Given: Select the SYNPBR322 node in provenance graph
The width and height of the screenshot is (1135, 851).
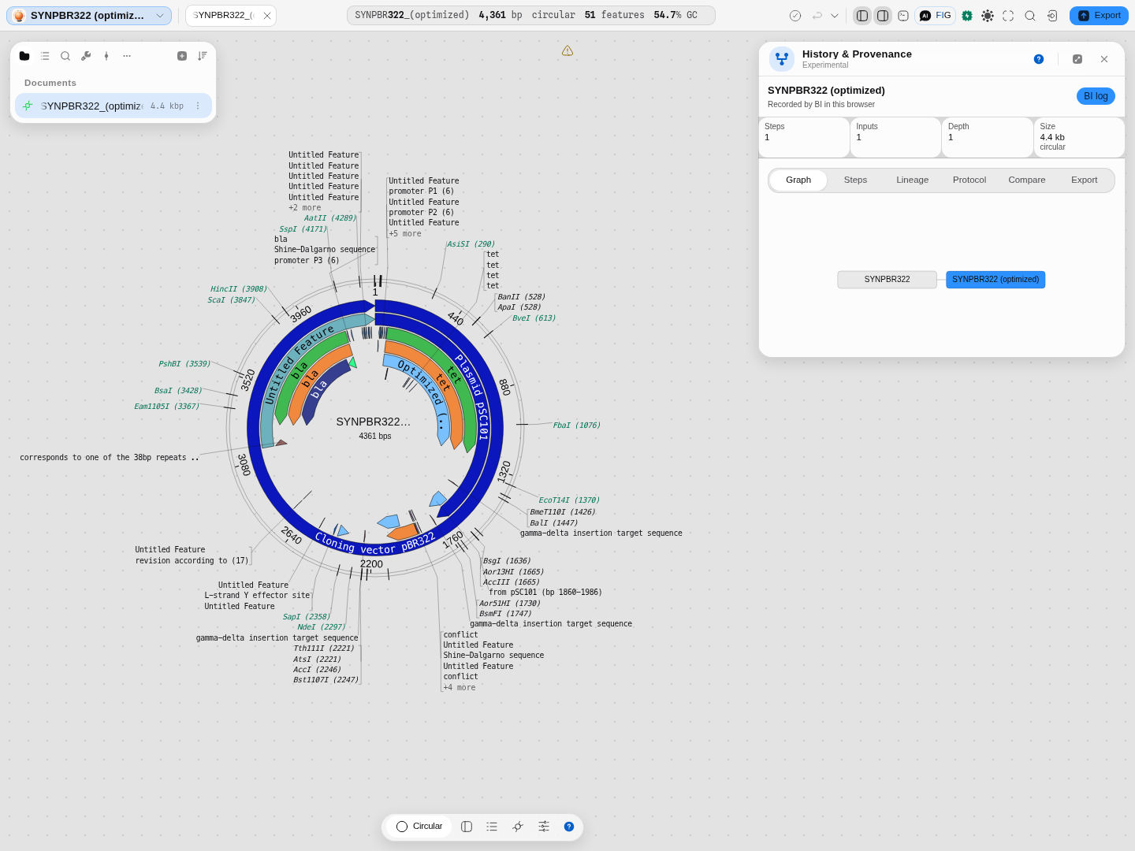Looking at the screenshot, I should click(x=887, y=280).
